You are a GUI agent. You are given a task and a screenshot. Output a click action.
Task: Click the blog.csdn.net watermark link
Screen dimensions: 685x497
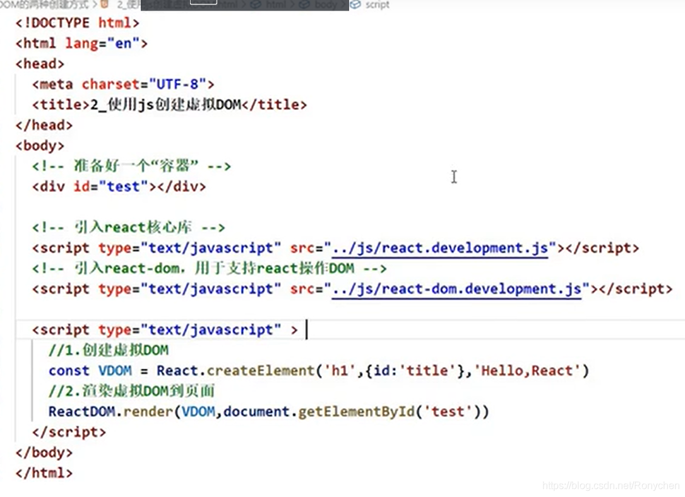[611, 486]
